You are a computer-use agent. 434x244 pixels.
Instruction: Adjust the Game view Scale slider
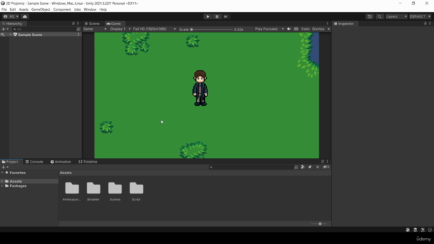(212, 29)
